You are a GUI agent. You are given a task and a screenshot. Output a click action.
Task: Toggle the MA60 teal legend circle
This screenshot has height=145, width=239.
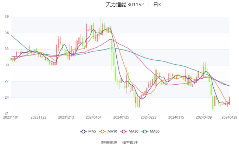(145, 131)
